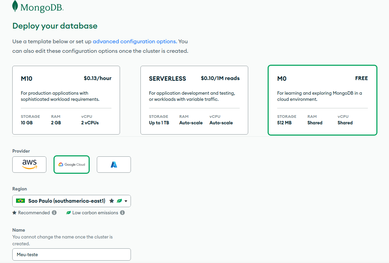Click the "$0.13/hour" price on M10 card
Viewport: 389px width, 263px height.
tap(98, 78)
